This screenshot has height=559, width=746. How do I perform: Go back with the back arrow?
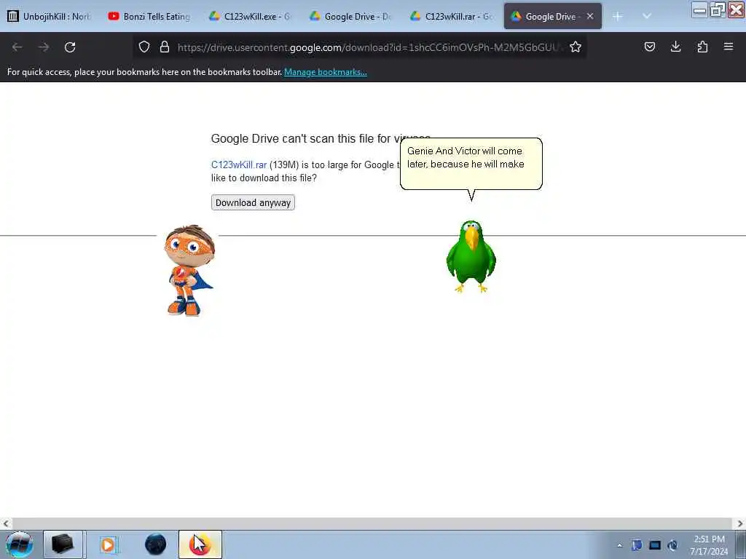pyautogui.click(x=17, y=47)
